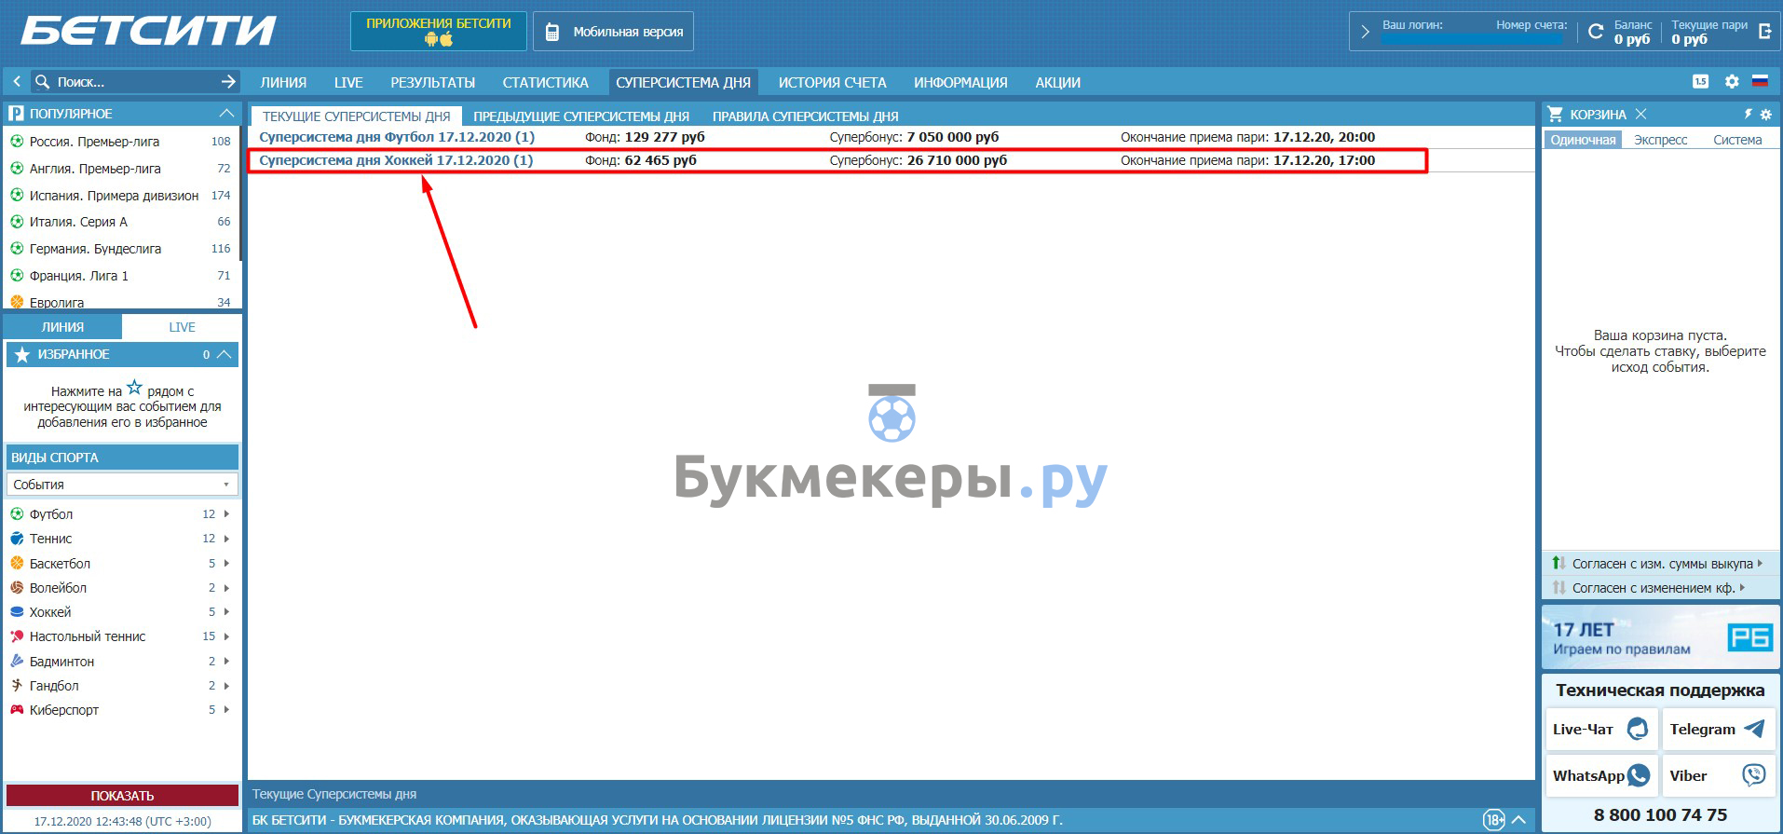Switch to Предыдущие суперсистемы дня tab
Image resolution: width=1783 pixels, height=834 pixels.
click(x=580, y=116)
